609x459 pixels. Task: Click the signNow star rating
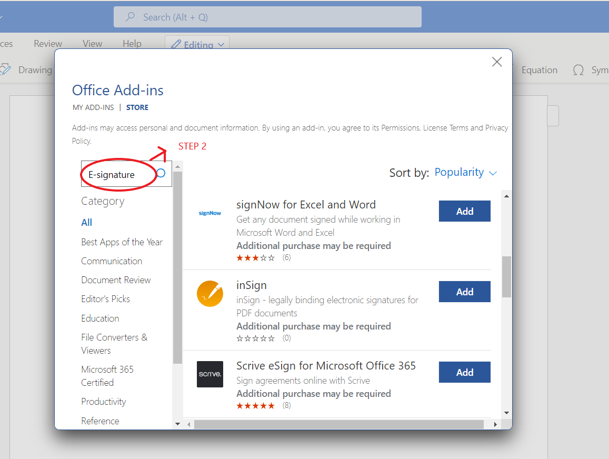click(256, 258)
